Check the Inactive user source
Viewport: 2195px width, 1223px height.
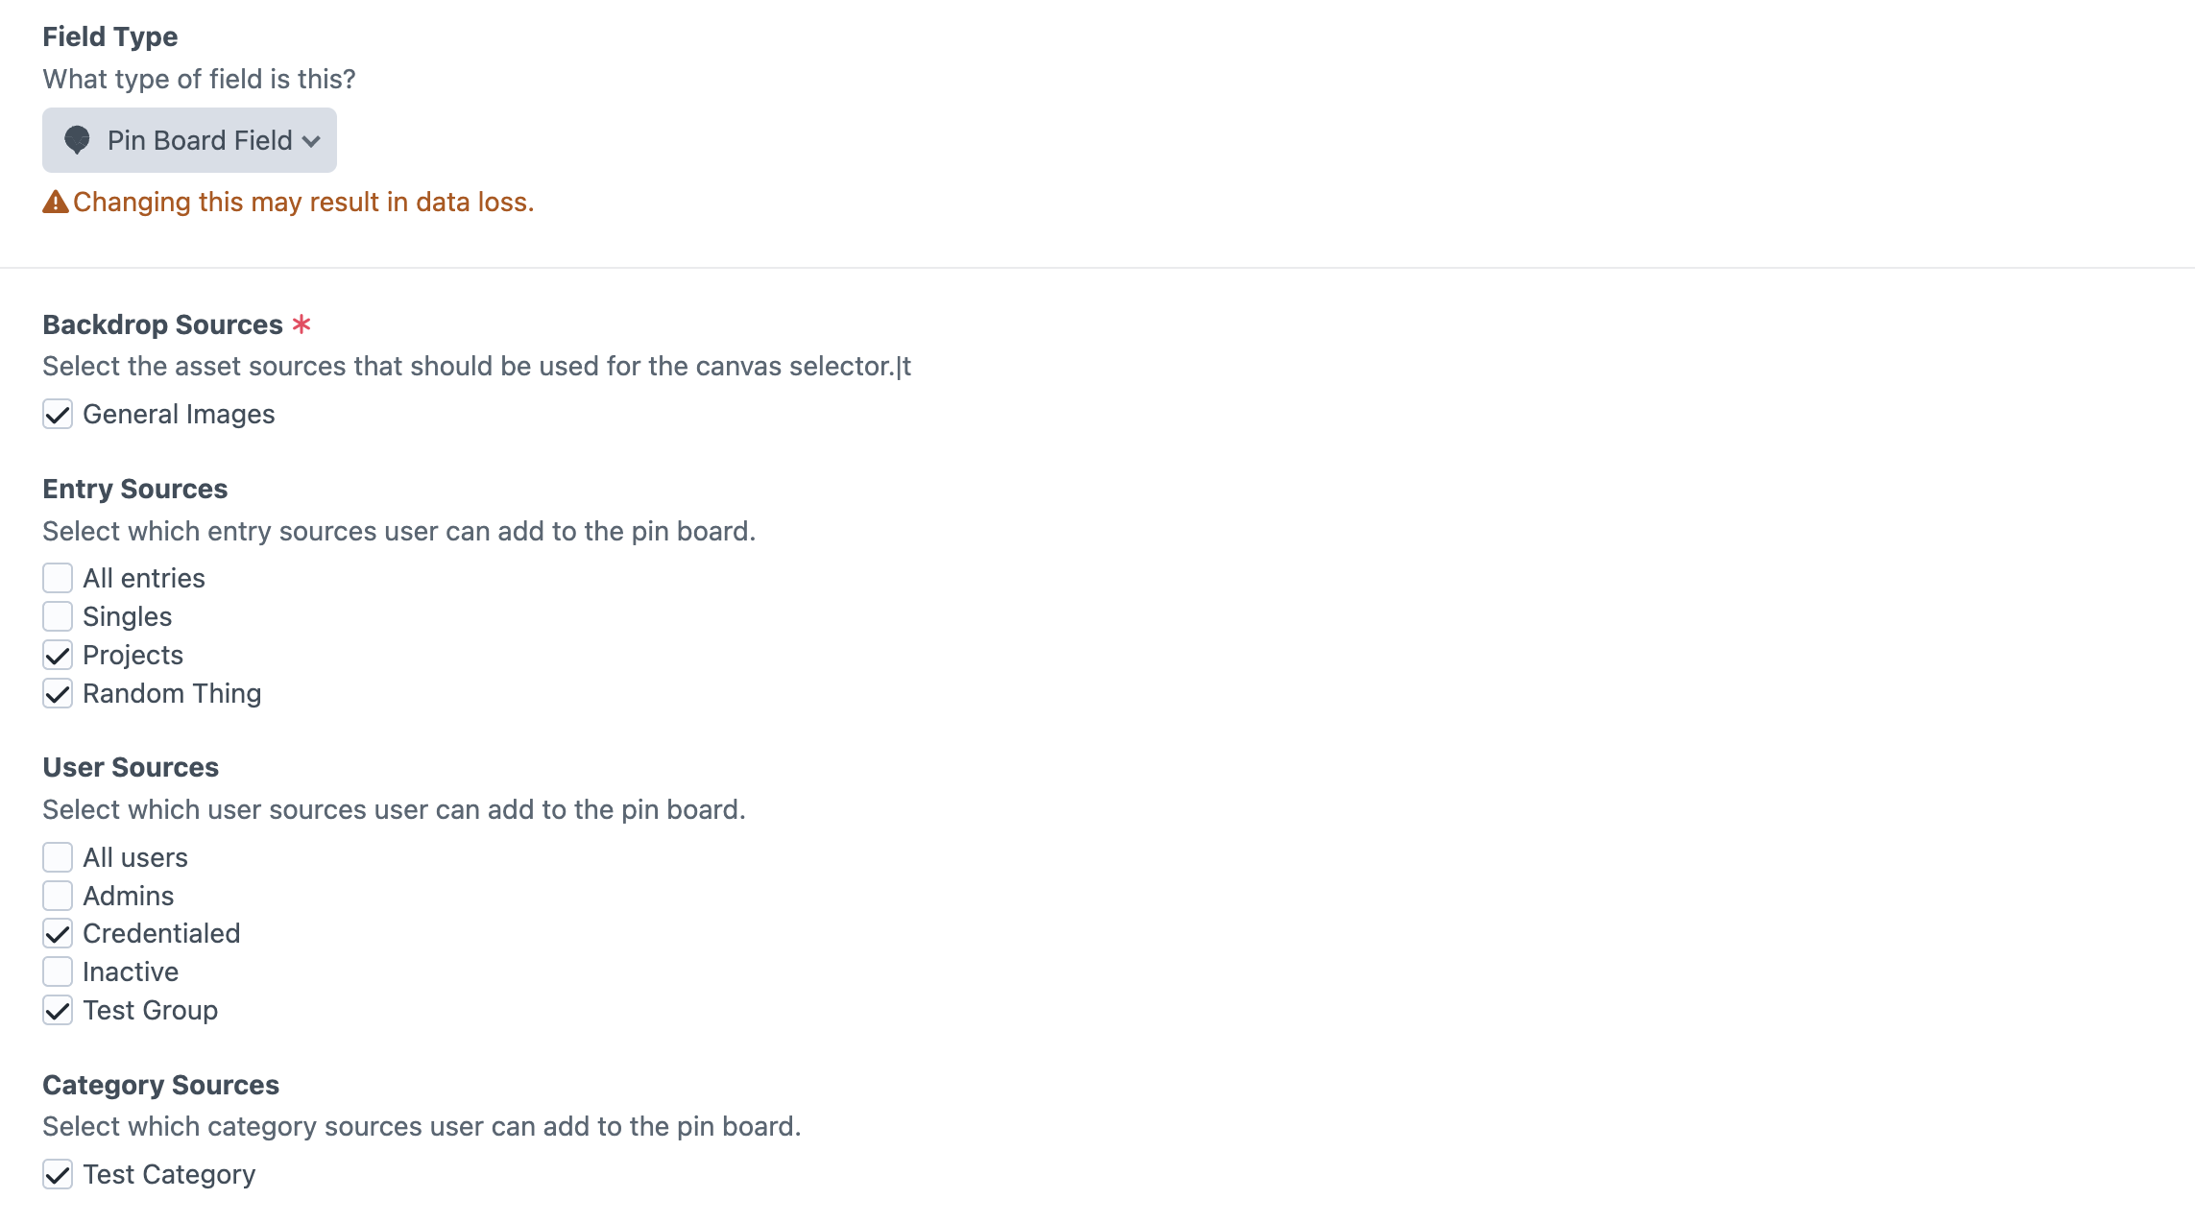point(58,971)
